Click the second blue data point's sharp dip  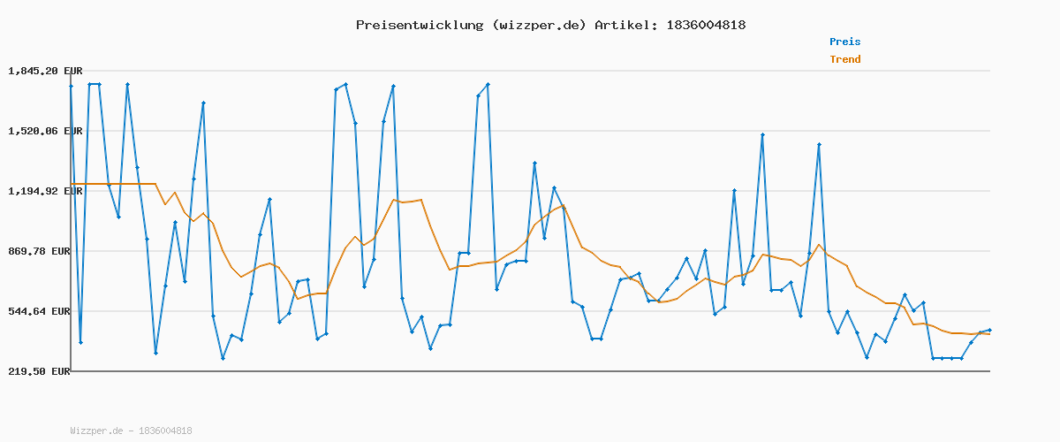click(x=80, y=342)
